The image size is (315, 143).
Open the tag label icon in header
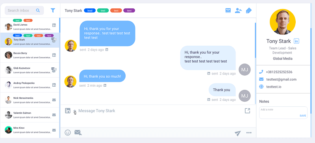click(x=249, y=11)
